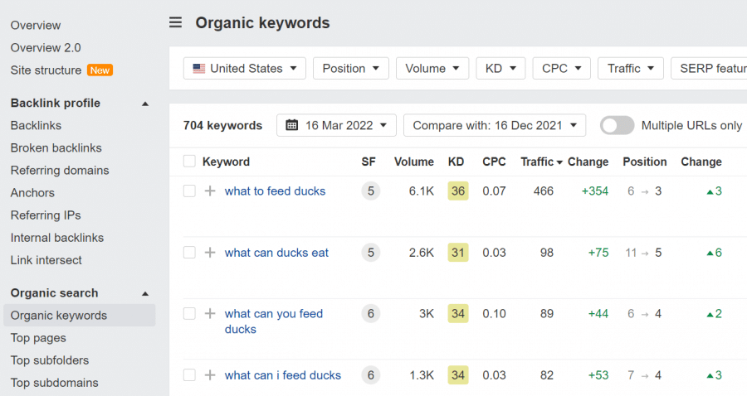Collapse the Backlink profile section
The image size is (747, 396).
point(145,104)
